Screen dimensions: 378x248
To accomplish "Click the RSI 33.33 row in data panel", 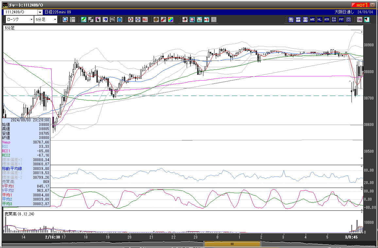I will pyautogui.click(x=26, y=147).
